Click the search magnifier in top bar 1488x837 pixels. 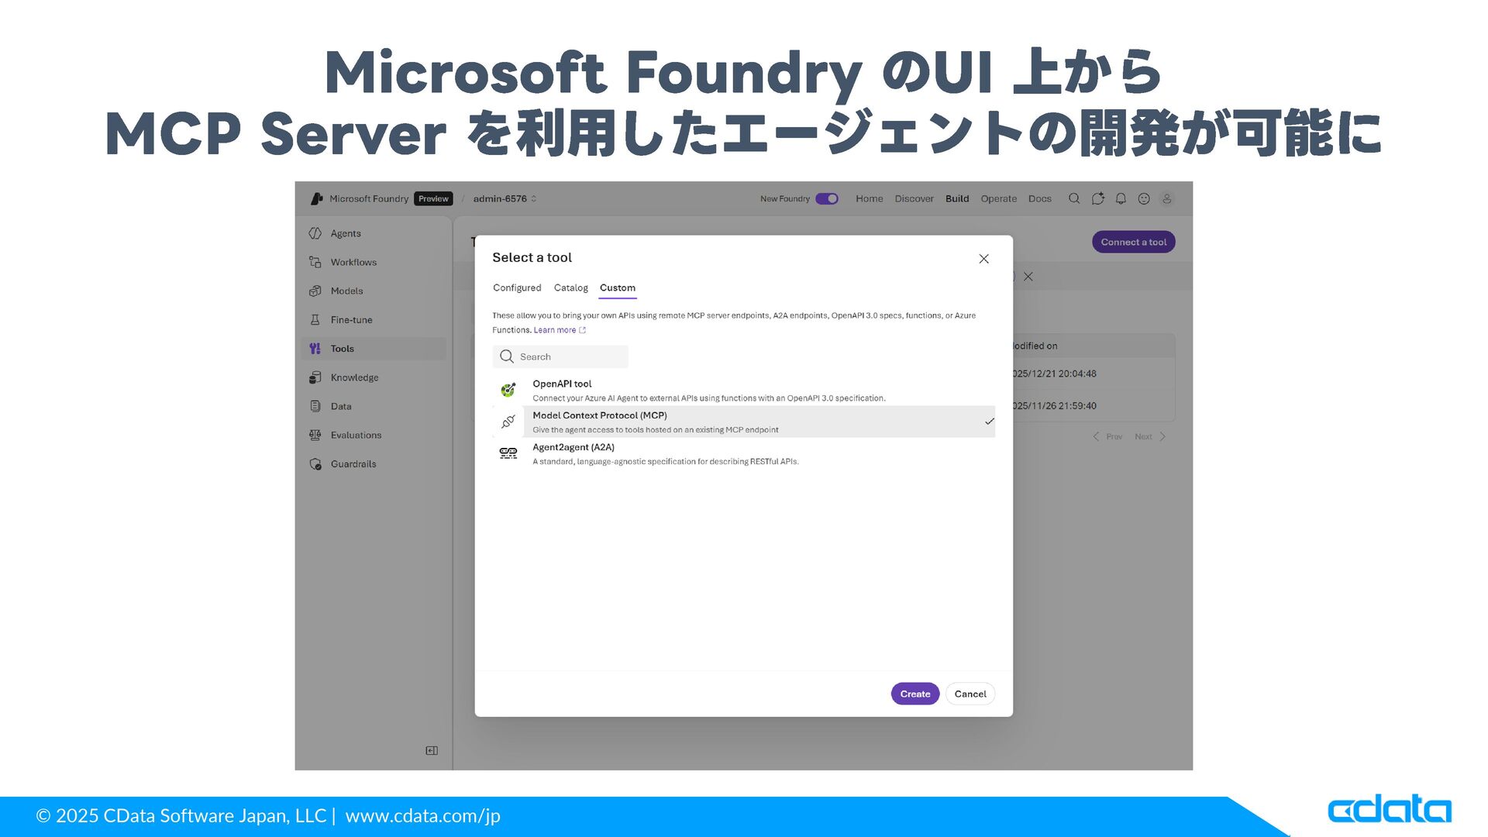[x=1074, y=198]
